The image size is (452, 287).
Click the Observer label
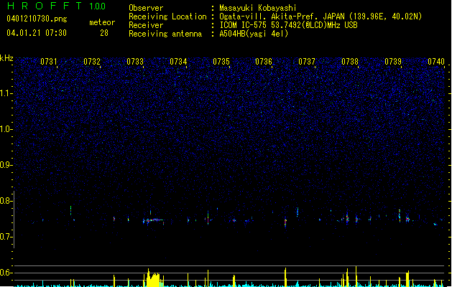146,8
